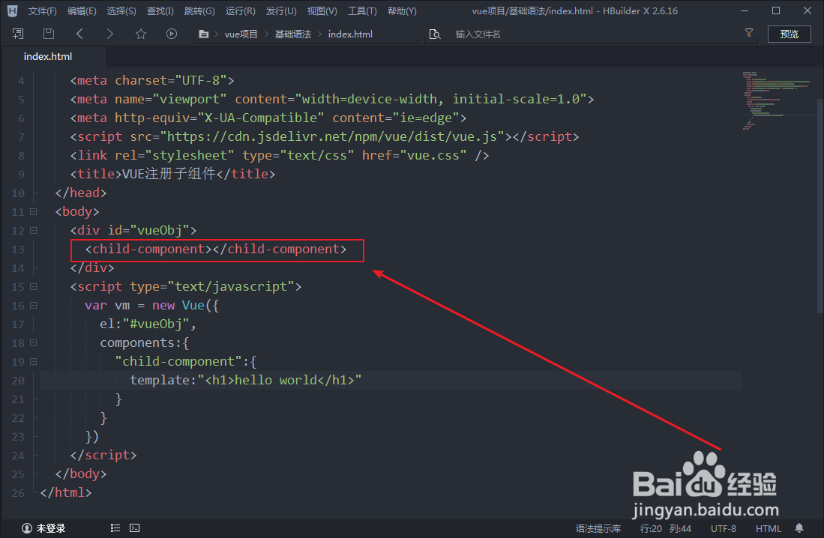This screenshot has height=538, width=824.
Task: Click the meta charset UTF-8 line
Action: (152, 80)
